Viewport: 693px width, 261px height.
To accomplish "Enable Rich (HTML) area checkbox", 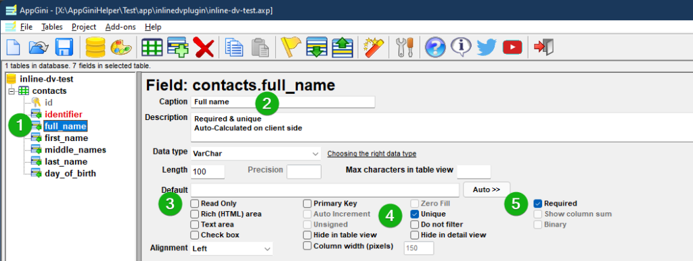I will click(194, 214).
